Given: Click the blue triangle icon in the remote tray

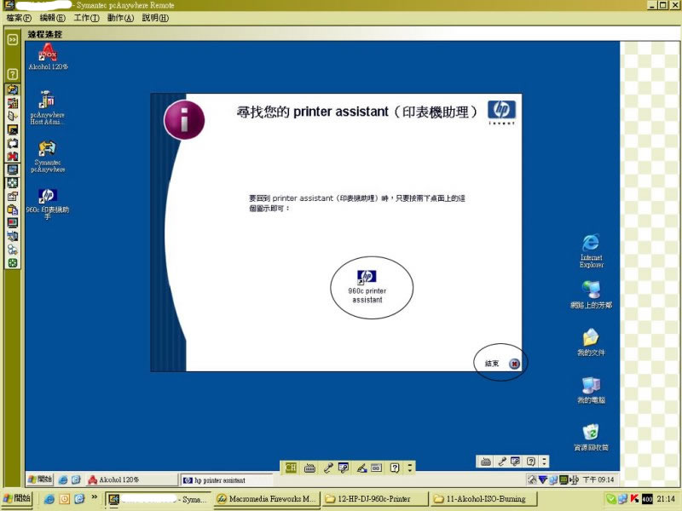Looking at the screenshot, I should point(543,479).
